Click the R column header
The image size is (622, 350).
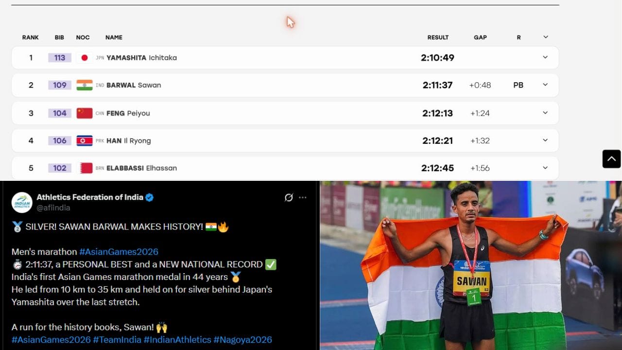pos(518,37)
